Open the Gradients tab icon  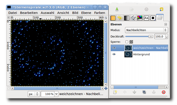(x=126, y=18)
